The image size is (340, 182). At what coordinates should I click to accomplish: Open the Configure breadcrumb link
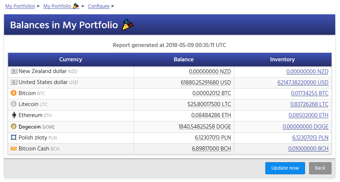pyautogui.click(x=99, y=6)
